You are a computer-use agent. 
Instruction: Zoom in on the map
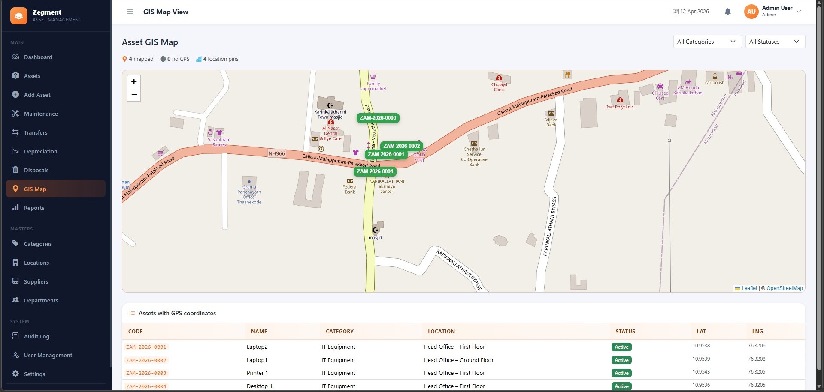click(134, 82)
